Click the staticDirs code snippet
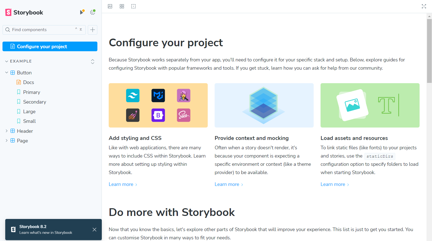 pos(380,156)
